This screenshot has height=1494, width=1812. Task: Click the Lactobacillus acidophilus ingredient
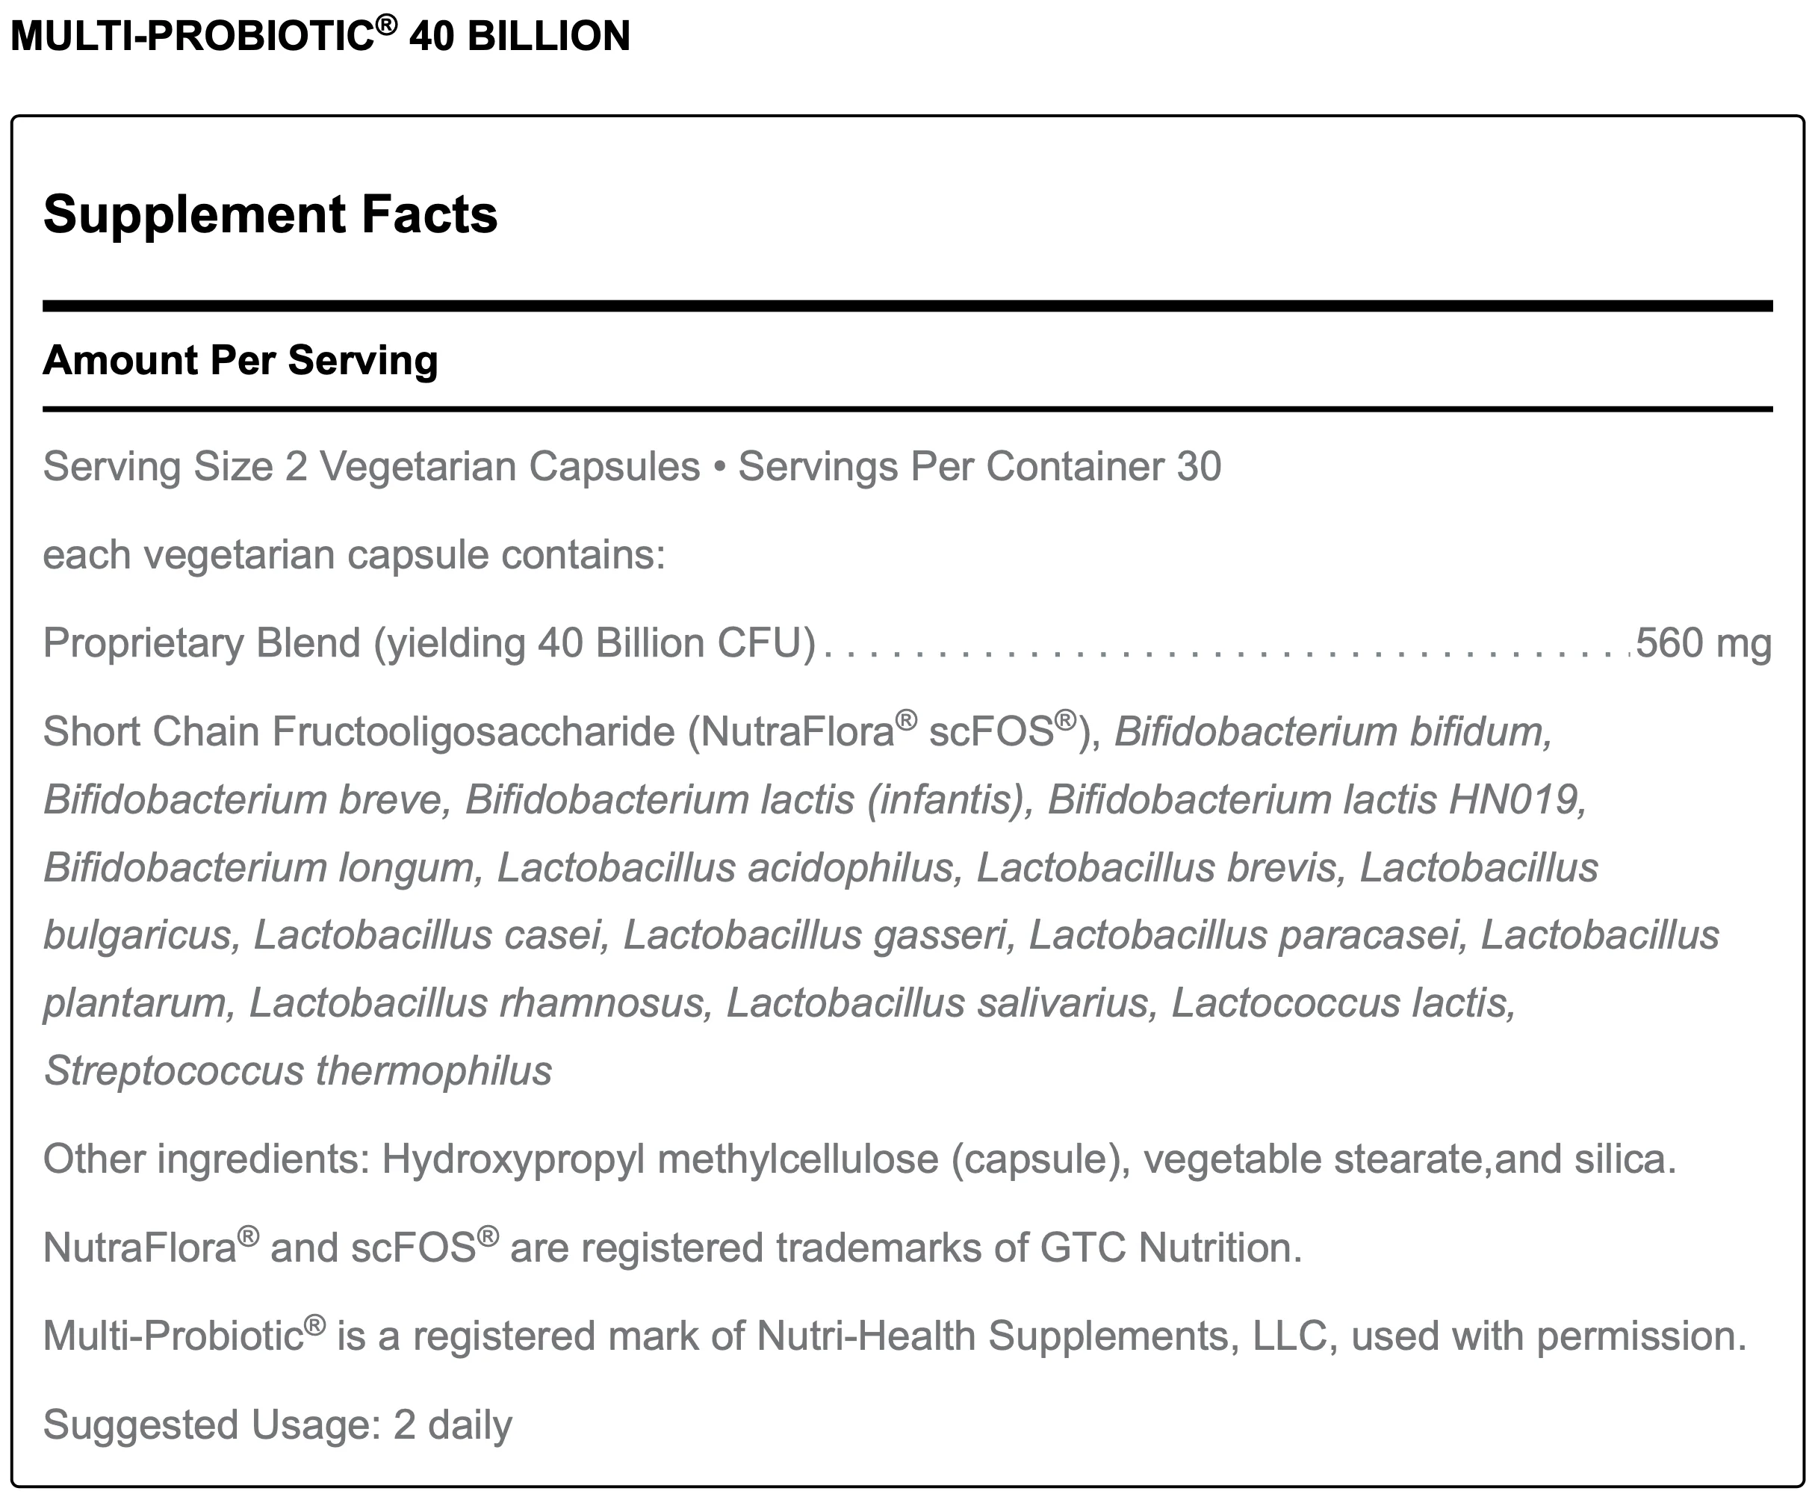(x=730, y=867)
